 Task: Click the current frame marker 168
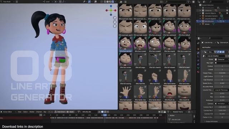[x=105, y=115]
